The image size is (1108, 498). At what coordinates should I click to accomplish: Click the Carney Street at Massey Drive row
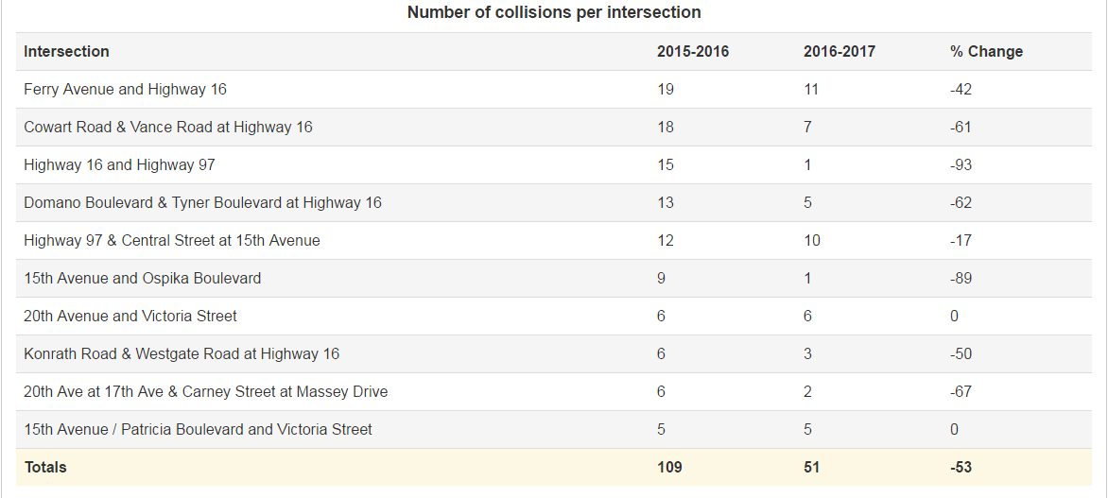[554, 392]
